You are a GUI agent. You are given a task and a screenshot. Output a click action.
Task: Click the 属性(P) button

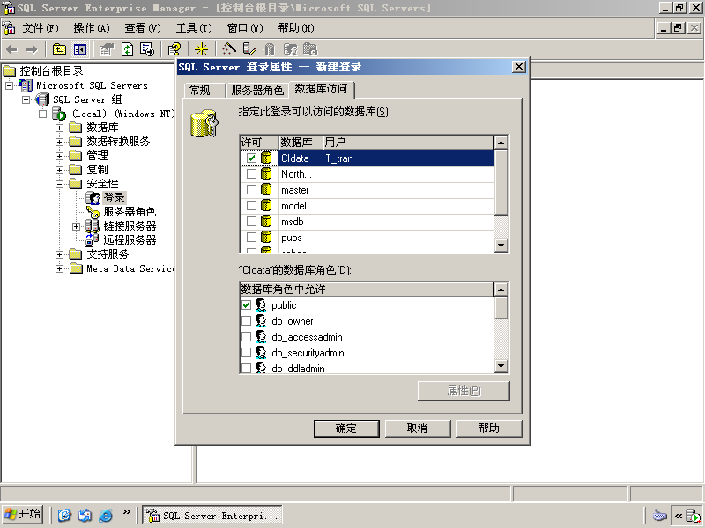(464, 391)
